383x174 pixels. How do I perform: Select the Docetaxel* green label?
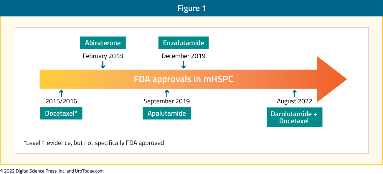click(x=61, y=113)
